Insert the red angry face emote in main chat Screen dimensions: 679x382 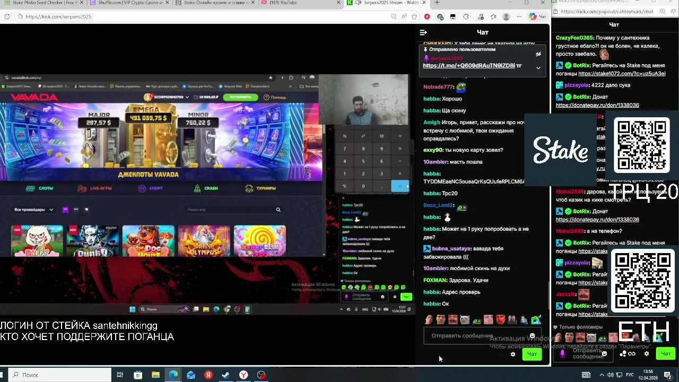coord(500,319)
